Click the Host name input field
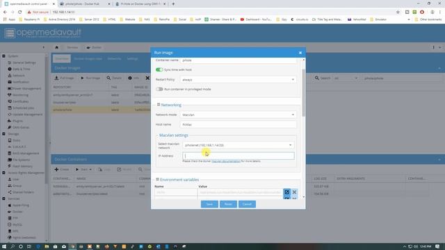445x250 pixels. coord(238,124)
